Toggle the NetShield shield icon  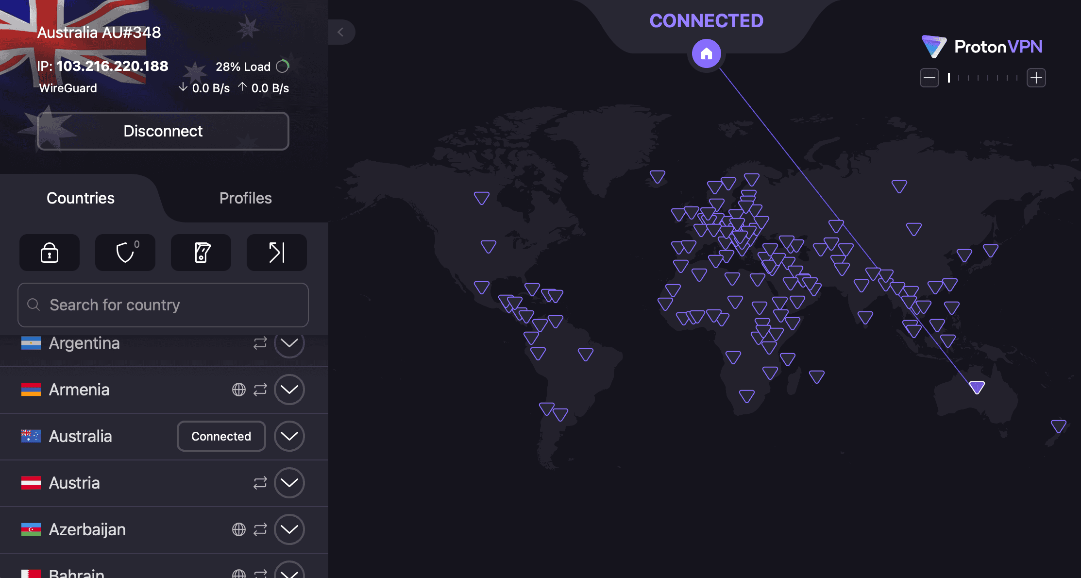125,253
